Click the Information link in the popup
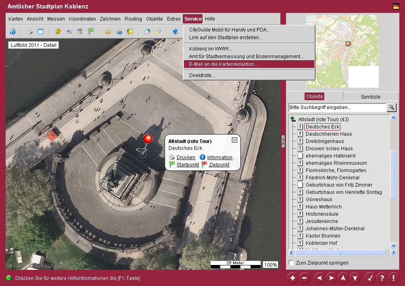This screenshot has width=405, height=286. [220, 158]
